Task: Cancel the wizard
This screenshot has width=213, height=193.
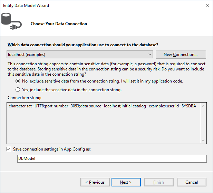Action: pyautogui.click(x=191, y=182)
